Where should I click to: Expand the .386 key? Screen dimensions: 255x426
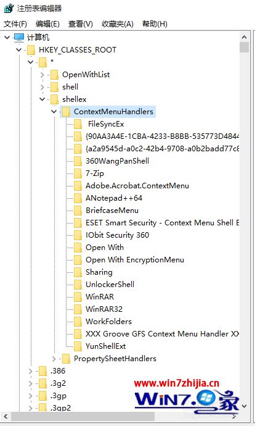coord(30,371)
